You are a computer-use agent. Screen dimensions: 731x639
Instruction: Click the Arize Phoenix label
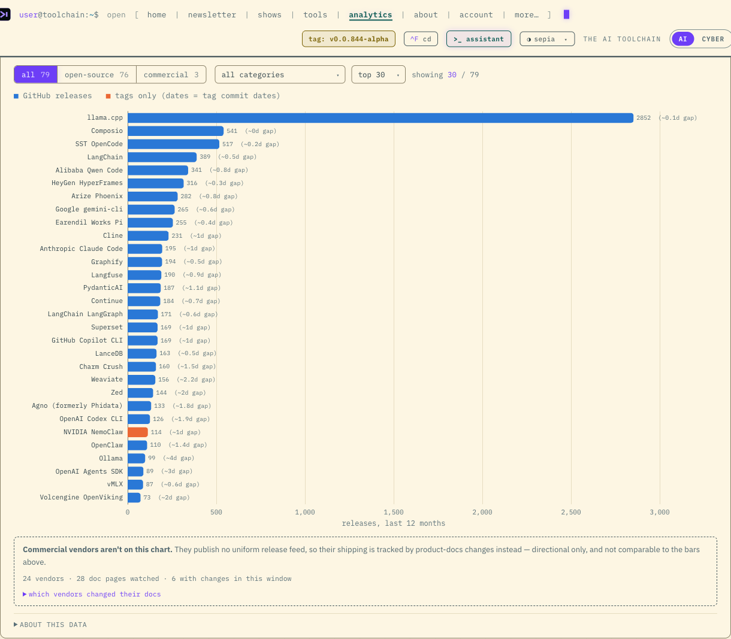[x=97, y=196]
